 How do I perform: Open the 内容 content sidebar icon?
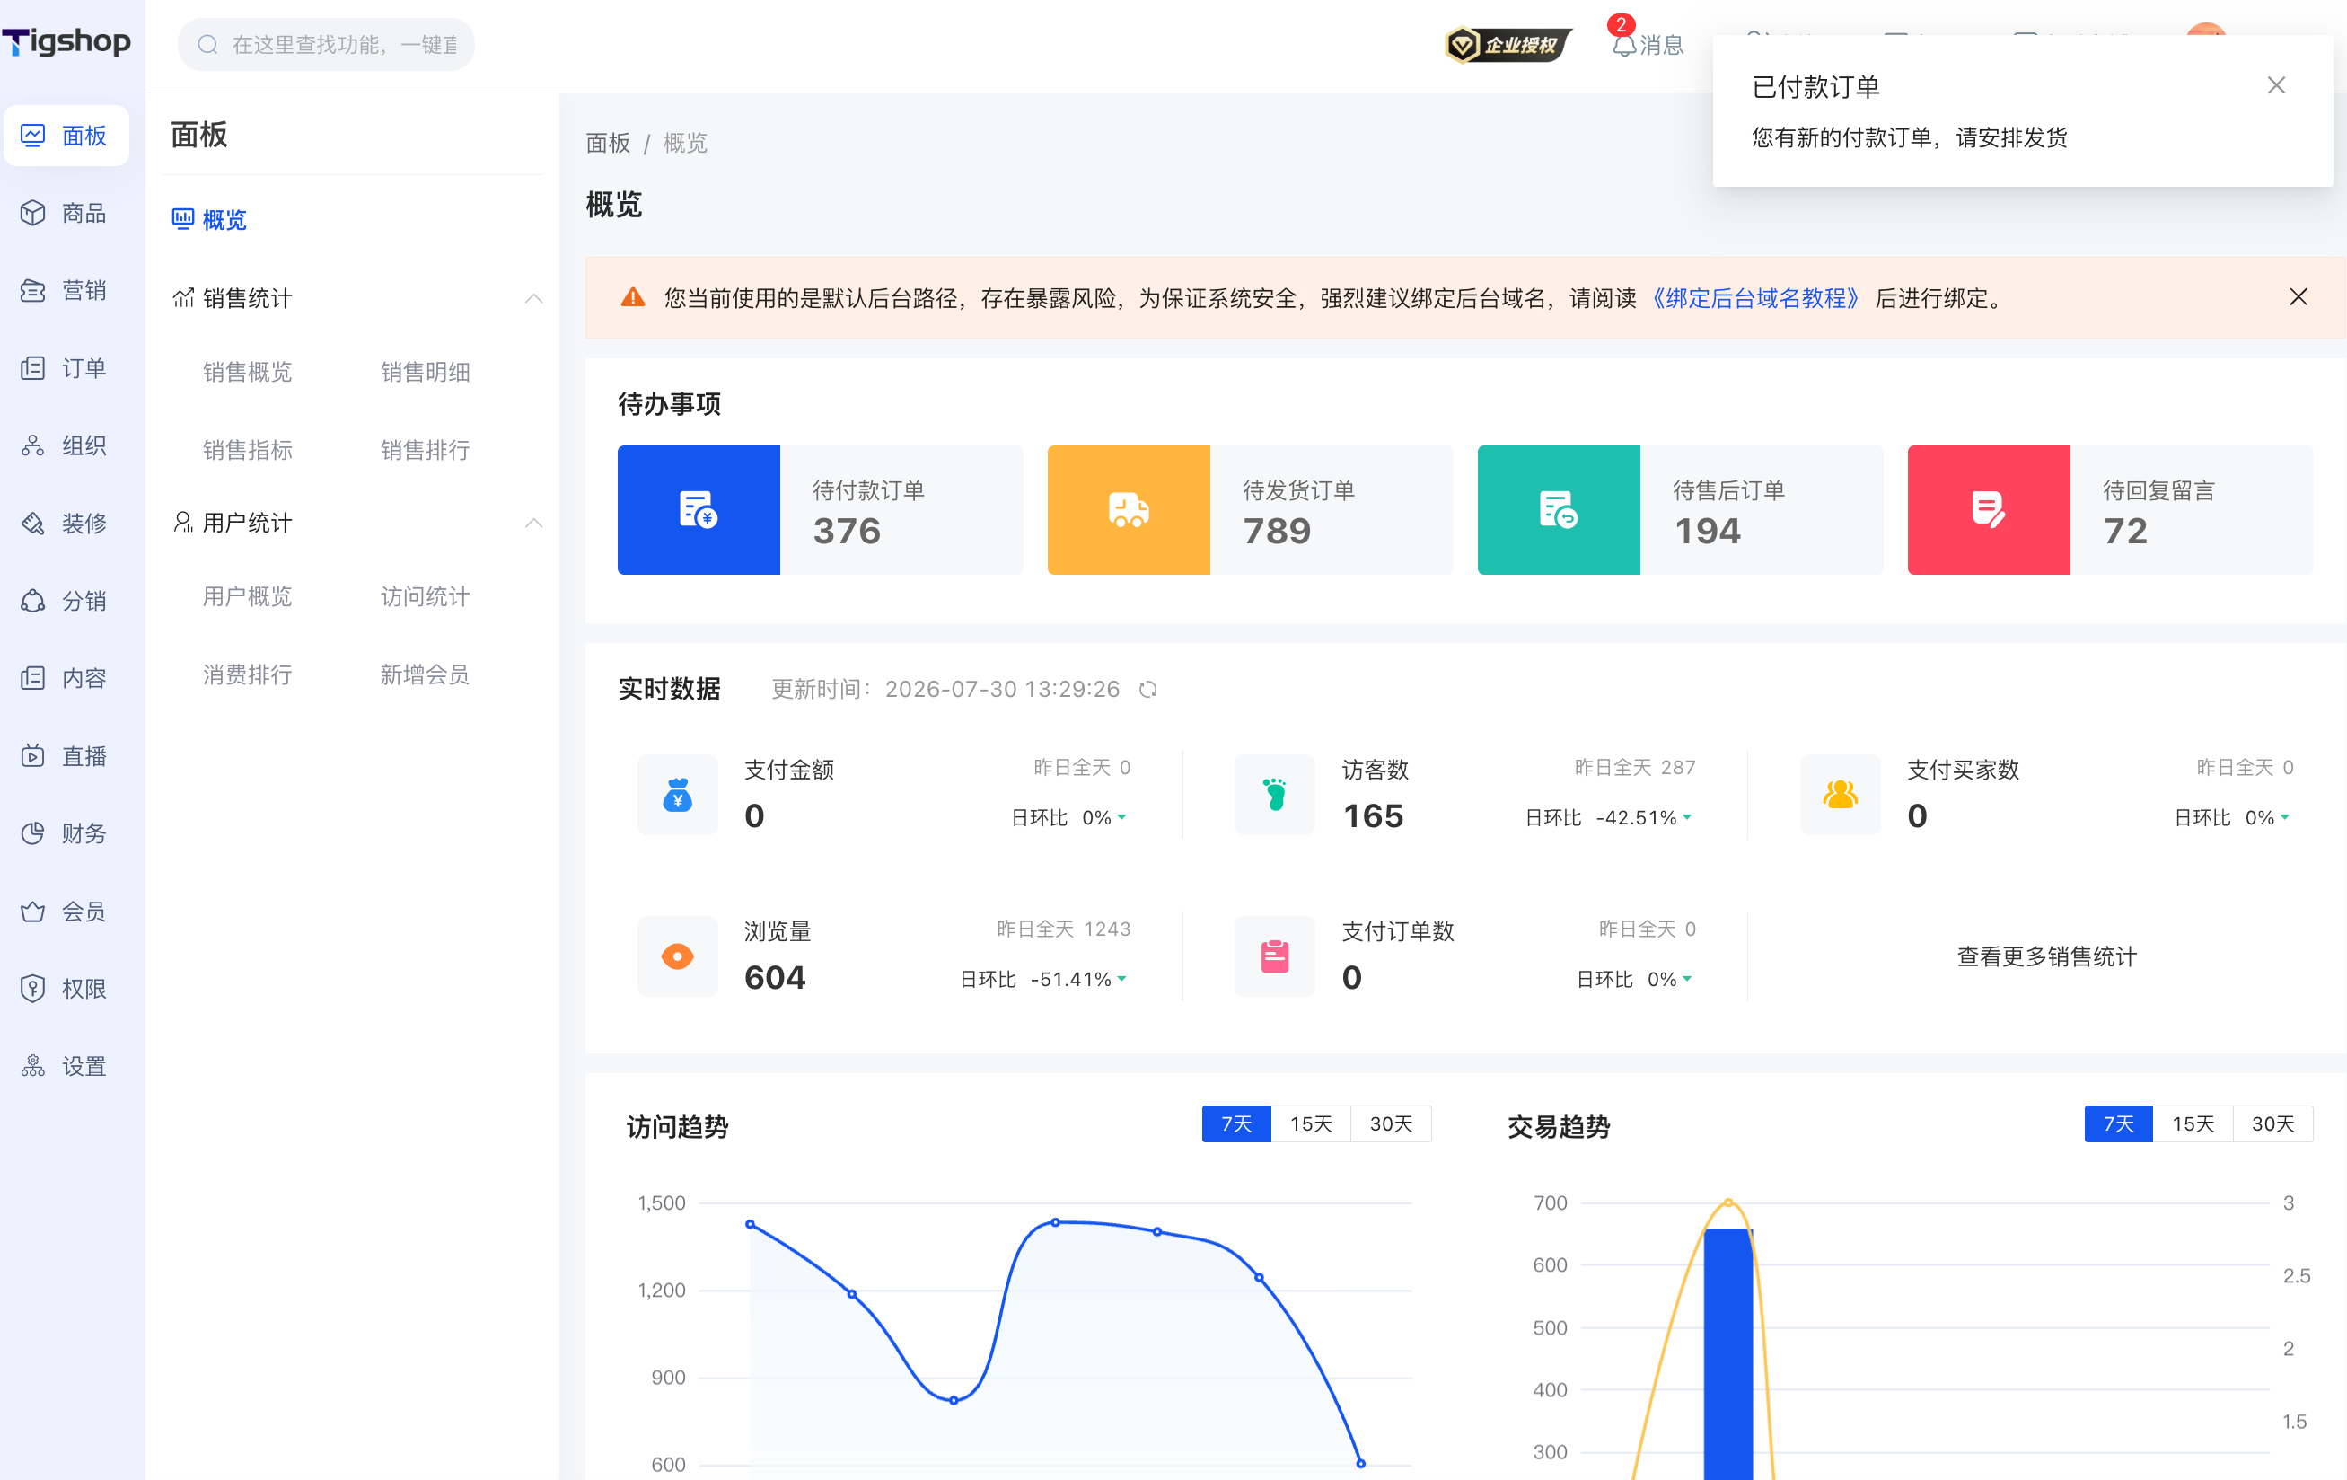pos(33,679)
